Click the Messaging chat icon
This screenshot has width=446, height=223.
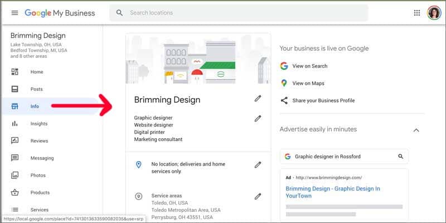14,158
